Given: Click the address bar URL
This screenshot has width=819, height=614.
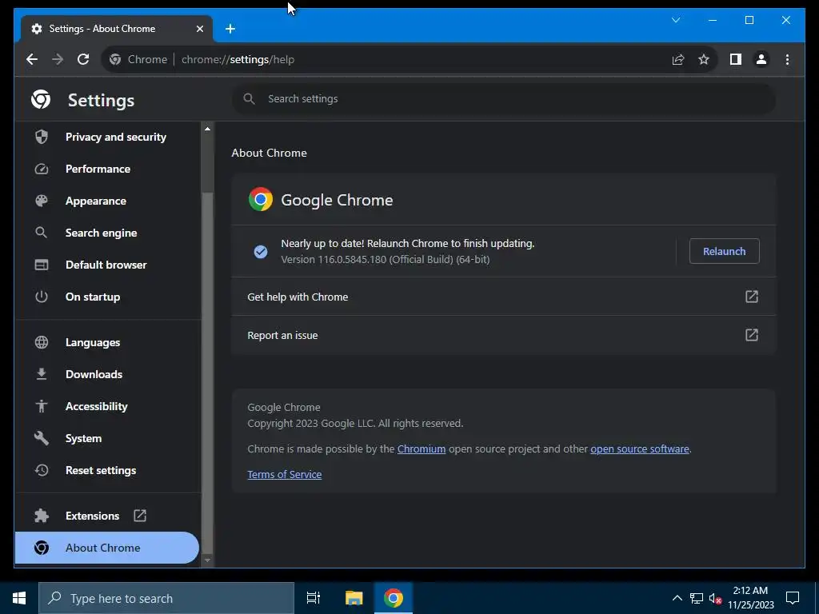Looking at the screenshot, I should point(238,59).
